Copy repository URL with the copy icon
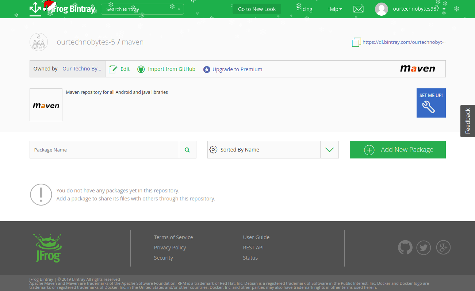 [x=356, y=42]
